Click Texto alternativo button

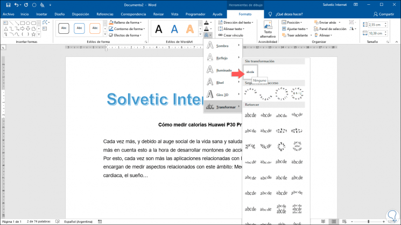click(x=268, y=30)
